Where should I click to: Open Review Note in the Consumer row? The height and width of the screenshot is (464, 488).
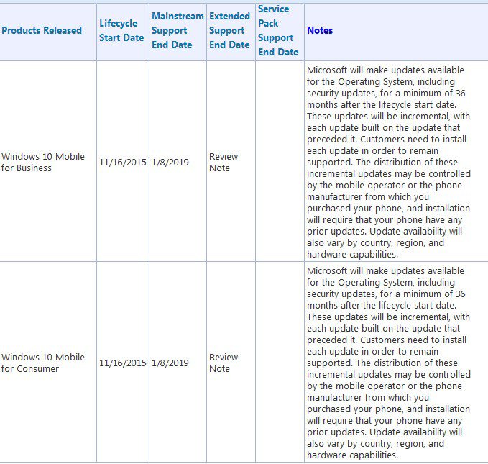[224, 363]
